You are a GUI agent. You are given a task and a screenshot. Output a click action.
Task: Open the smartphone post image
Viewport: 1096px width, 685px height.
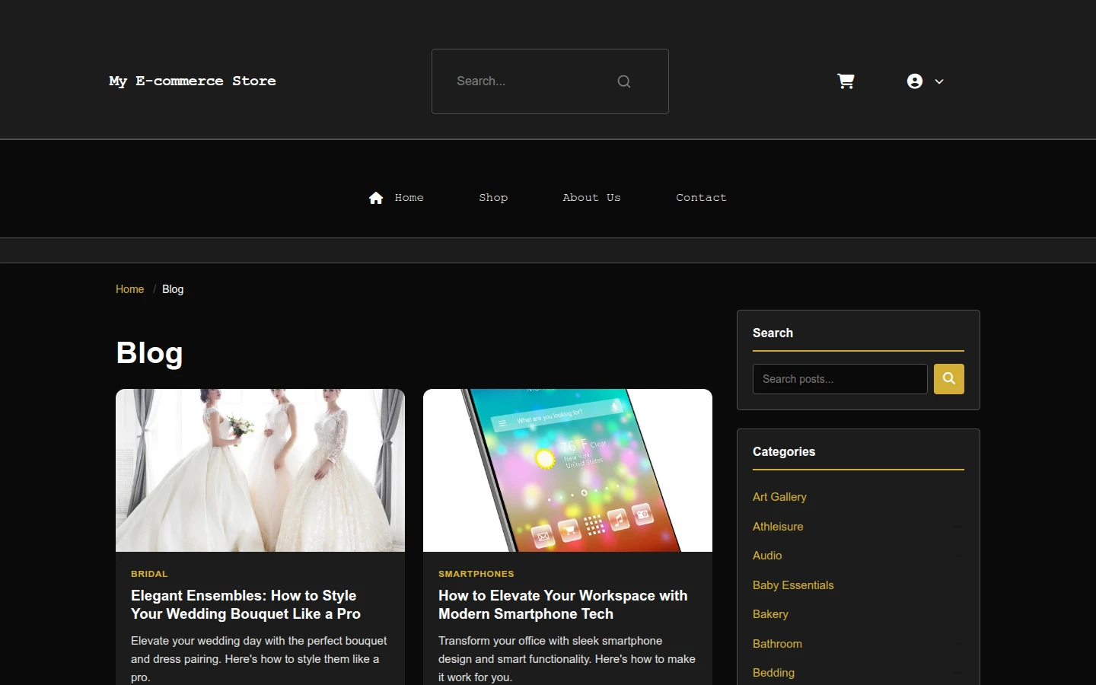568,470
